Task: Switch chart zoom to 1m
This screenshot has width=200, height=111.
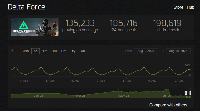Action: pyautogui.click(x=45, y=51)
